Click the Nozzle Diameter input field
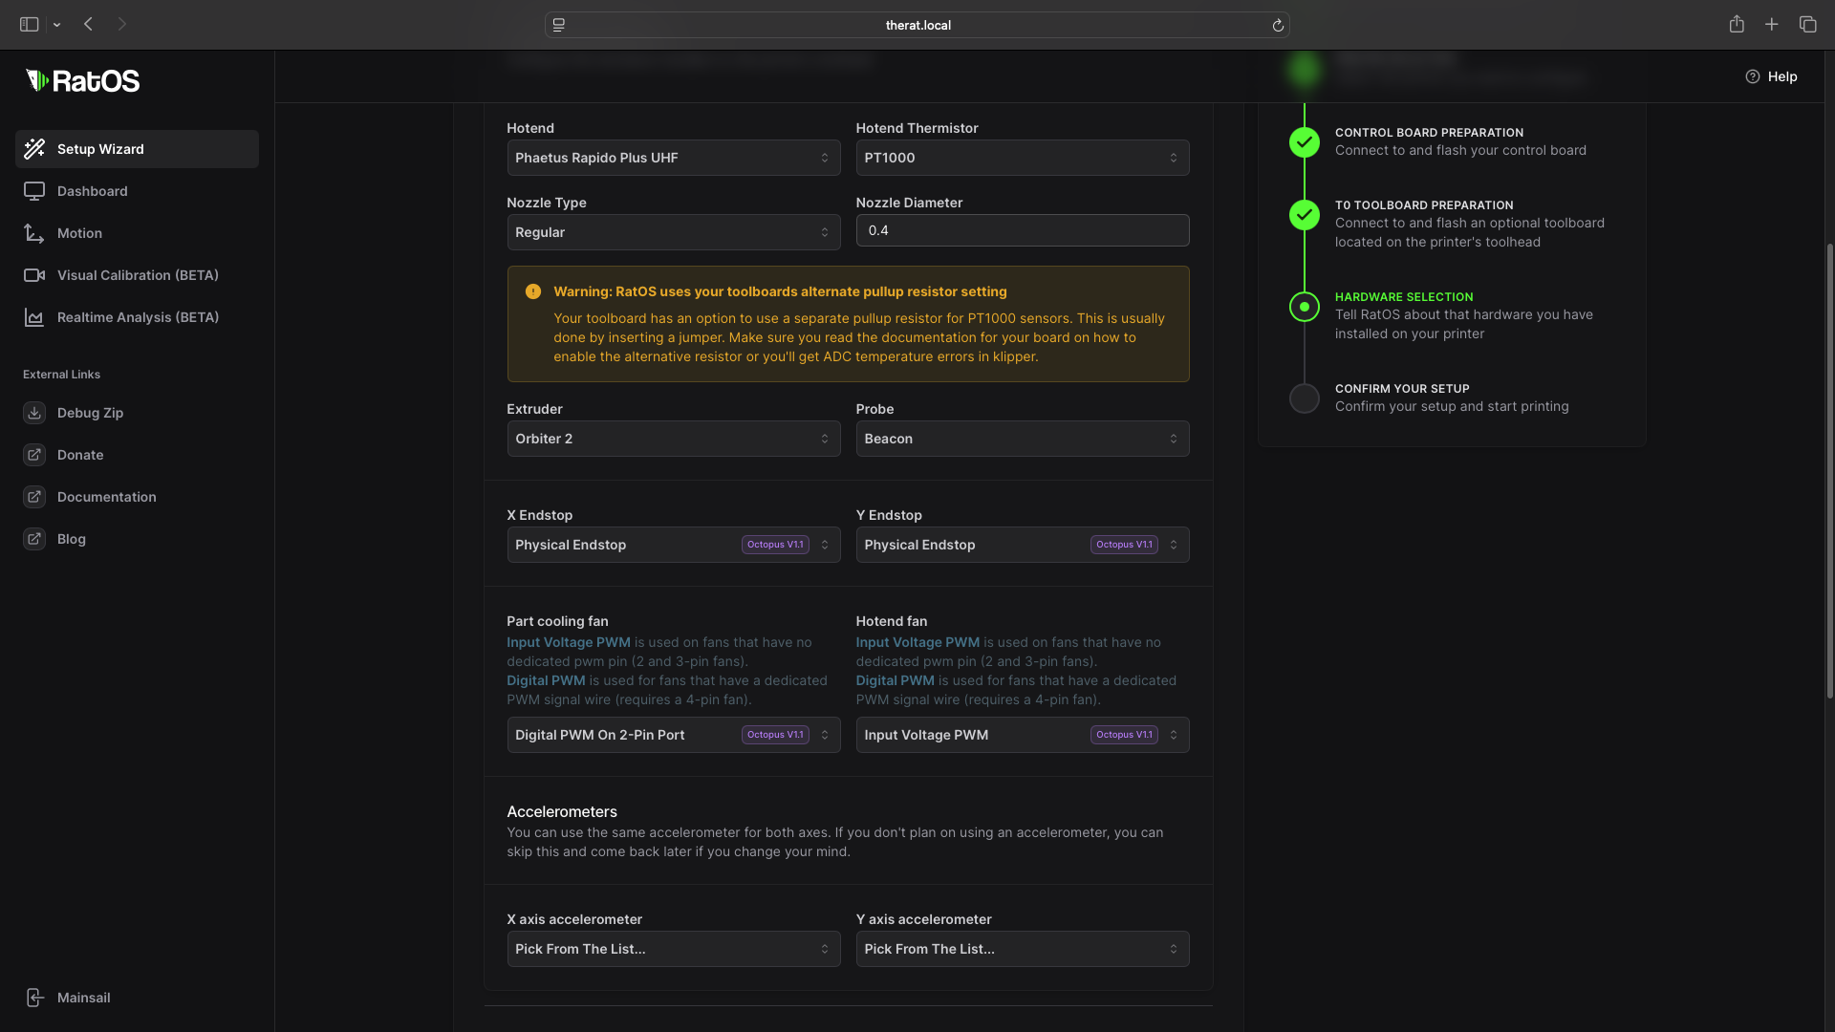The image size is (1835, 1032). (x=1022, y=230)
